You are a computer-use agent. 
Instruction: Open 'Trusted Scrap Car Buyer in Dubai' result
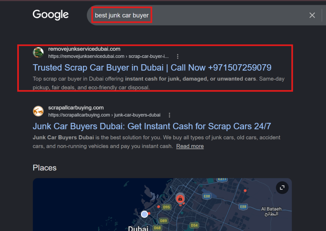click(x=152, y=68)
